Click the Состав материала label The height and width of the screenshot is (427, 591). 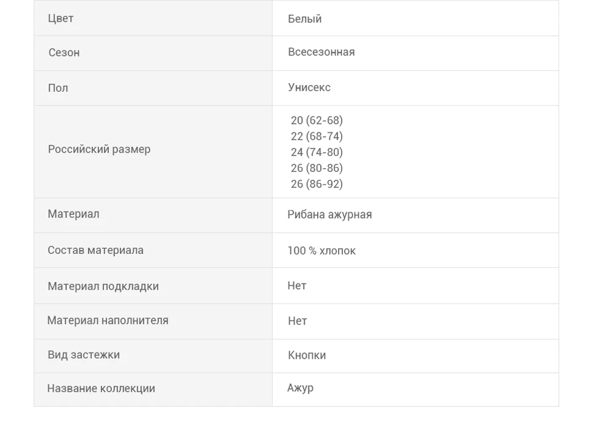[x=95, y=250]
